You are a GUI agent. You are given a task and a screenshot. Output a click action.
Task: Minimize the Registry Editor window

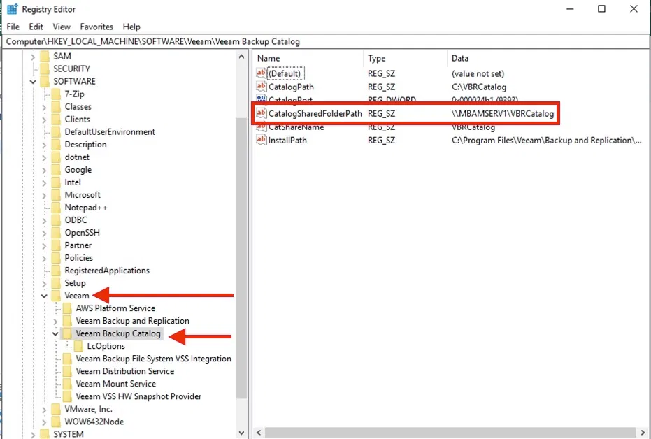click(x=570, y=8)
